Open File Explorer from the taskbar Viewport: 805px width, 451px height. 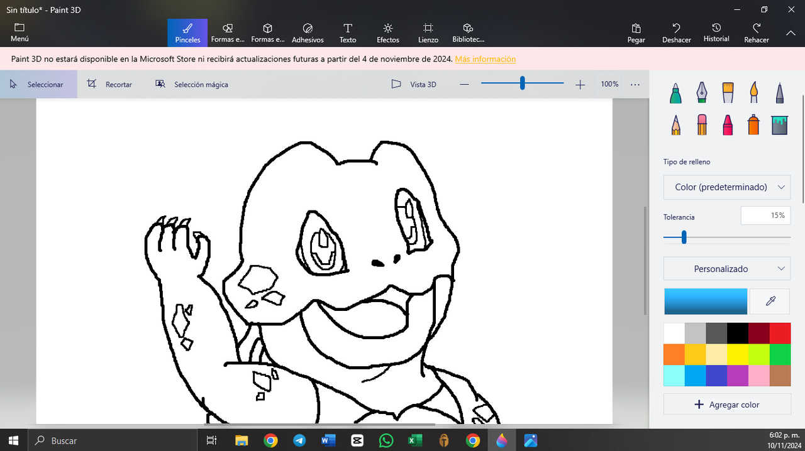click(241, 440)
